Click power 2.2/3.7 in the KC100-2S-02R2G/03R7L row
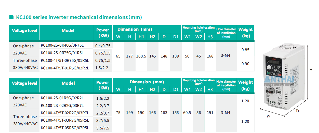The image size is (319, 133). (103, 106)
